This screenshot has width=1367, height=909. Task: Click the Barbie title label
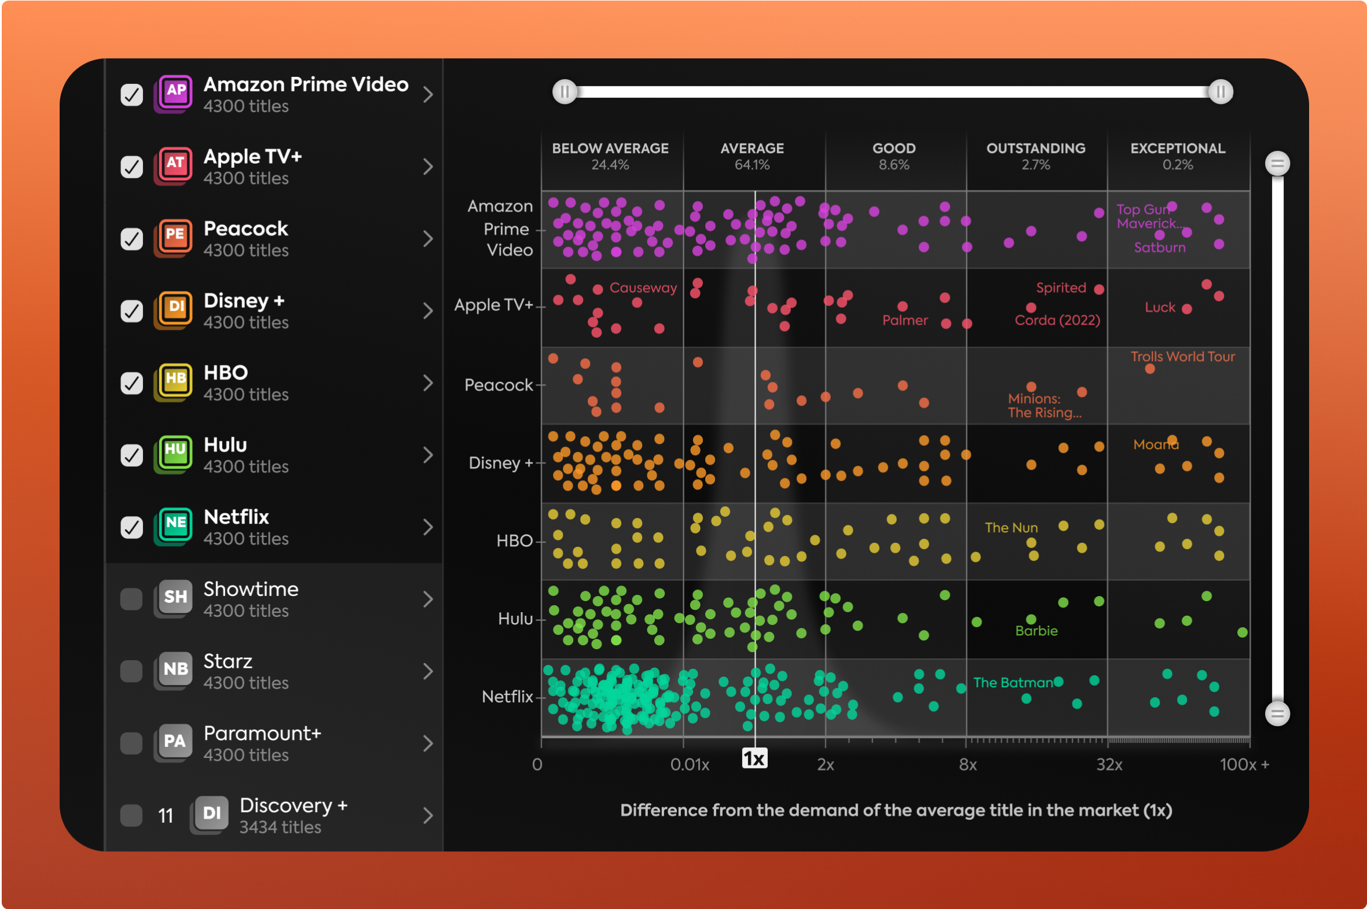coord(1036,631)
